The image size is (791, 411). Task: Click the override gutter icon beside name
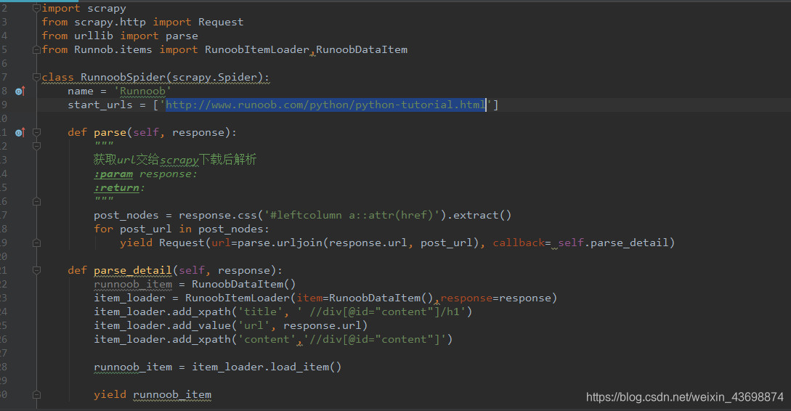click(x=20, y=91)
